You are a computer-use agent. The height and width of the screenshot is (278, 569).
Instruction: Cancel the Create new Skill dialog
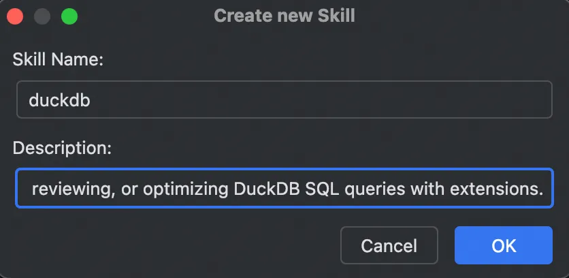click(x=389, y=245)
